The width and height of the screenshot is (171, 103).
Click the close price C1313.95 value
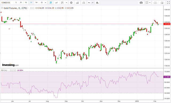tap(69, 8)
